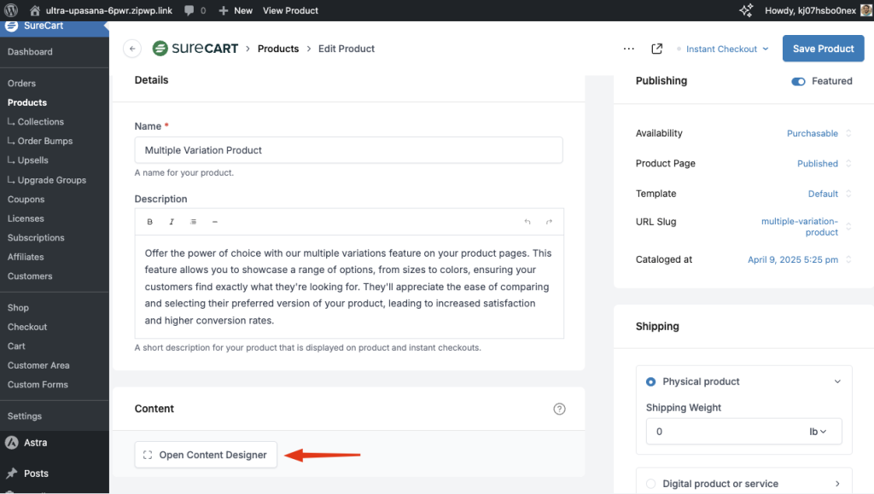Image resolution: width=874 pixels, height=494 pixels.
Task: Click the WordPress logo in admin bar
Action: tap(11, 10)
